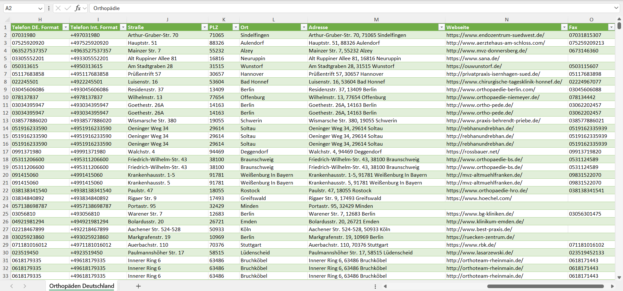Screen dimensions: 623x291
Task: Add a new sheet with the plus icon
Action: (138, 286)
